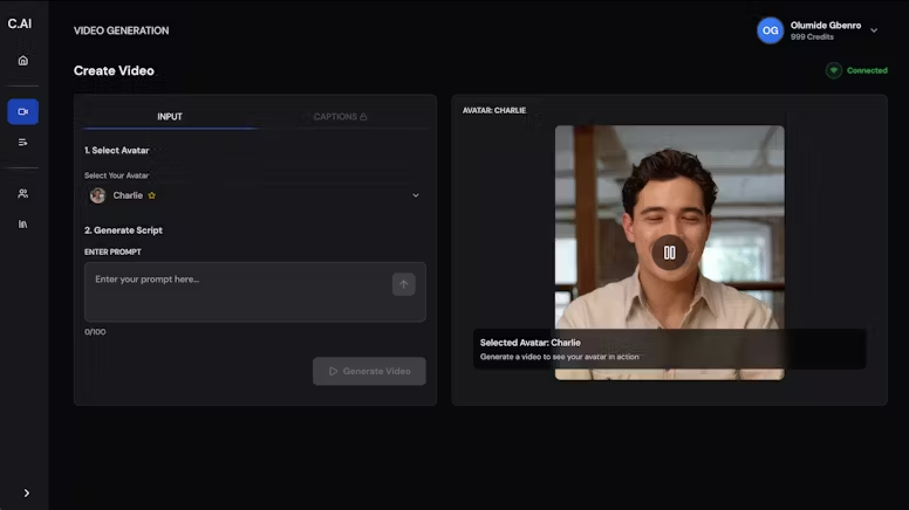Switch to the locked CAPTIONS tab
909x510 pixels.
(340, 116)
